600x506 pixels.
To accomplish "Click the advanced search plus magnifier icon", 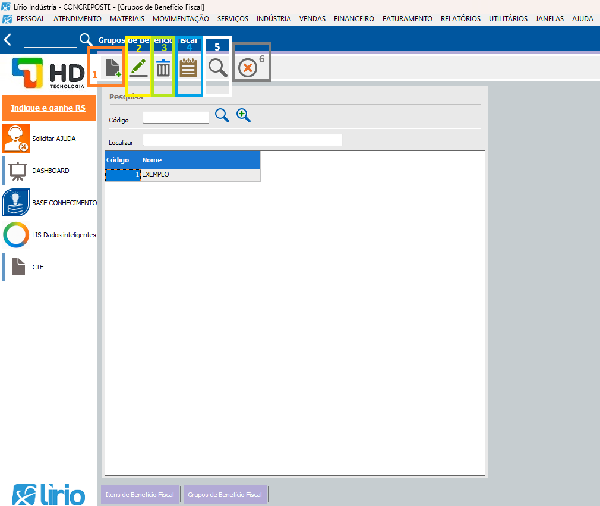I will (244, 115).
